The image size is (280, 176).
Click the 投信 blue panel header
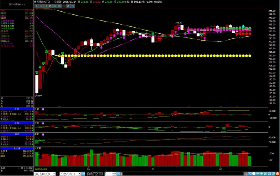[x=17, y=123]
